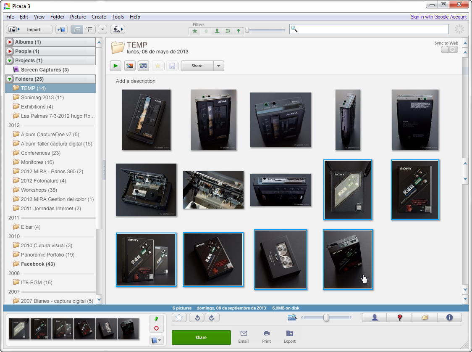The height and width of the screenshot is (352, 472).
Task: Open the Create menu
Action: click(99, 17)
